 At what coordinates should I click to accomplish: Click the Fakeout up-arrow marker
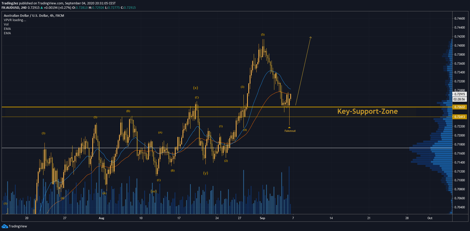[x=289, y=127]
